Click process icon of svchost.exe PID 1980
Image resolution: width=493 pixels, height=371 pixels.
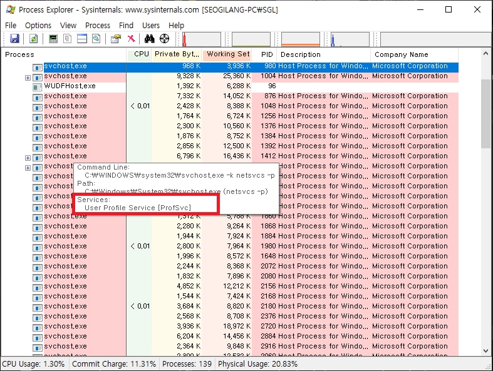tap(38, 248)
